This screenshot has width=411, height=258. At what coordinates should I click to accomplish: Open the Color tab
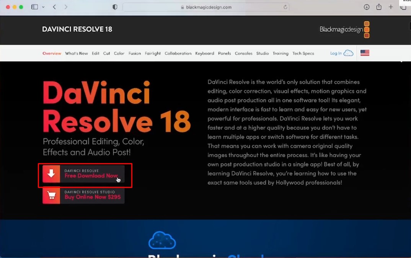pos(119,53)
